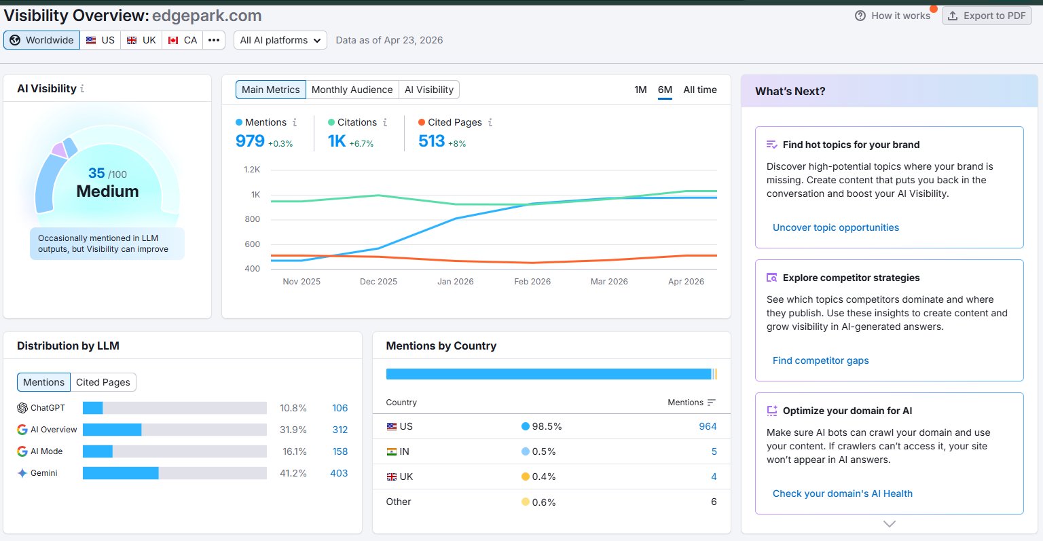Click the Export to PDF button
This screenshot has height=541, width=1043.
(x=987, y=16)
